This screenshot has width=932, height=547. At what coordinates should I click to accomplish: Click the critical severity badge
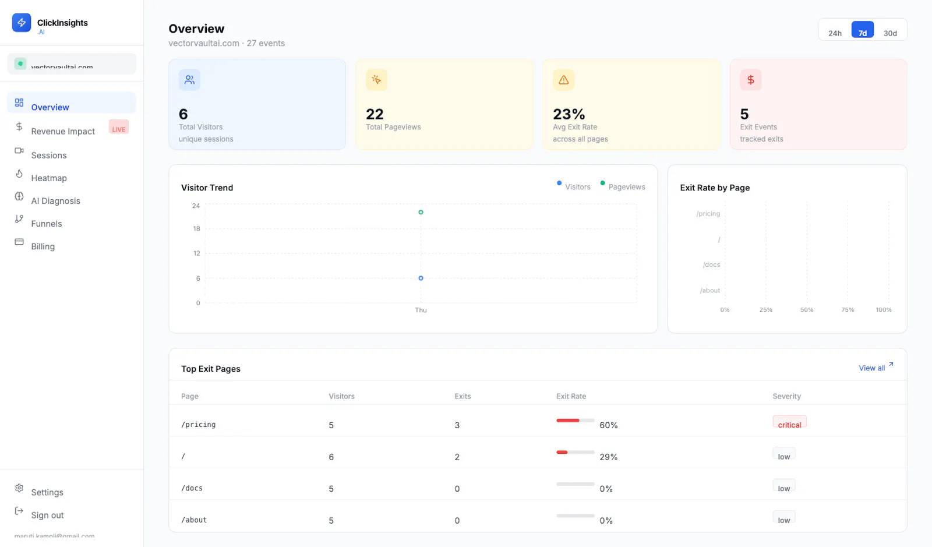pos(790,422)
